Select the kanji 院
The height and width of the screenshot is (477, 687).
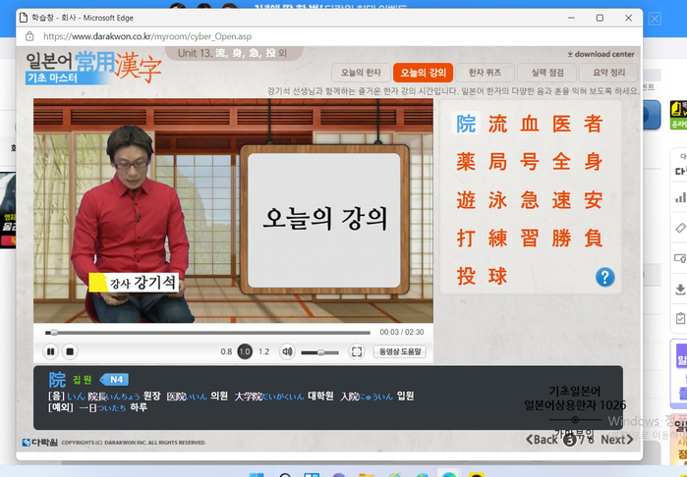466,123
